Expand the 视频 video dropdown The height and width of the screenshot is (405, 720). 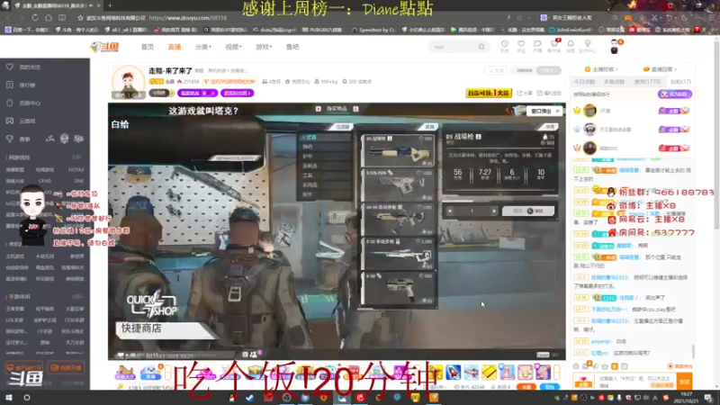click(233, 47)
